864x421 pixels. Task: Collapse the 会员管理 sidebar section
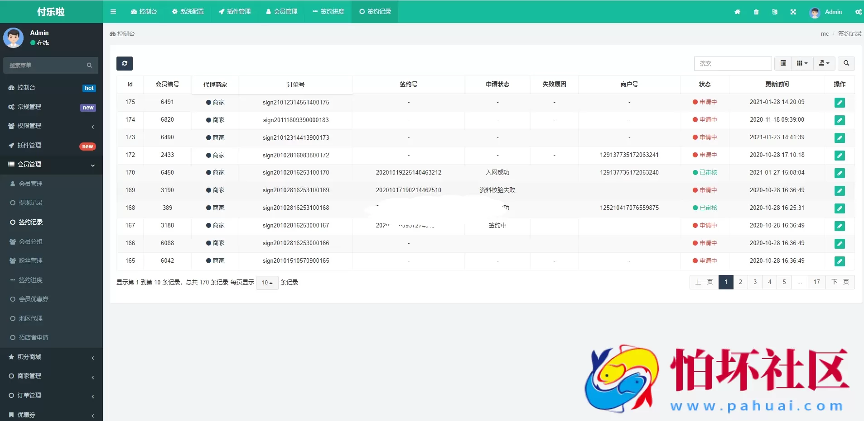[51, 165]
